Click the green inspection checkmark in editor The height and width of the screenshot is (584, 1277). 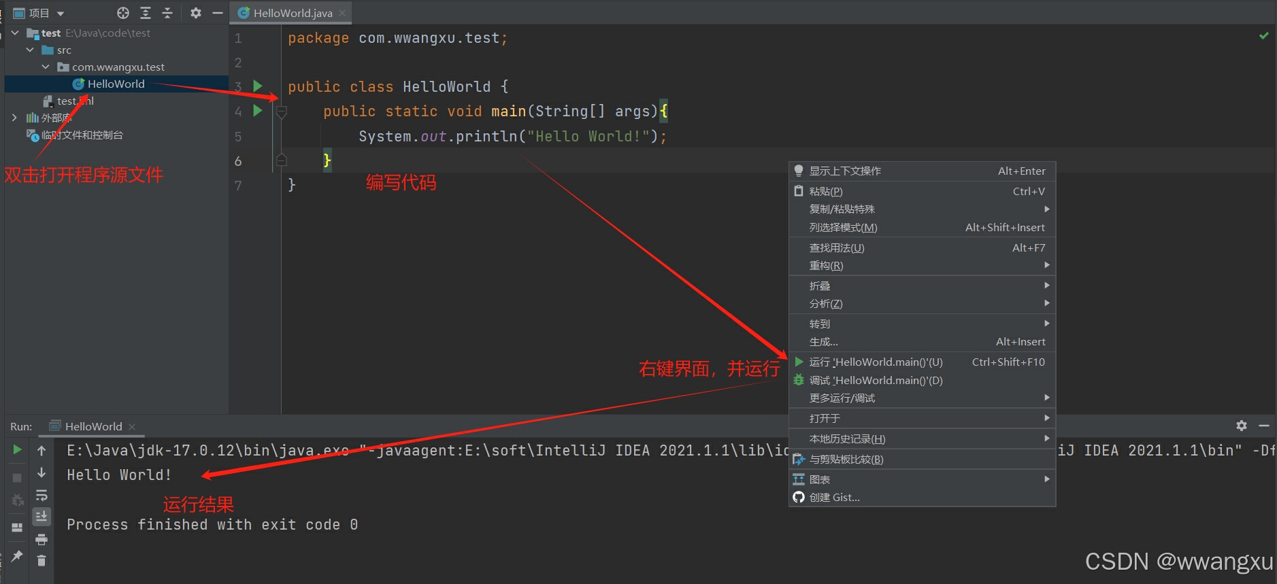pos(1263,35)
